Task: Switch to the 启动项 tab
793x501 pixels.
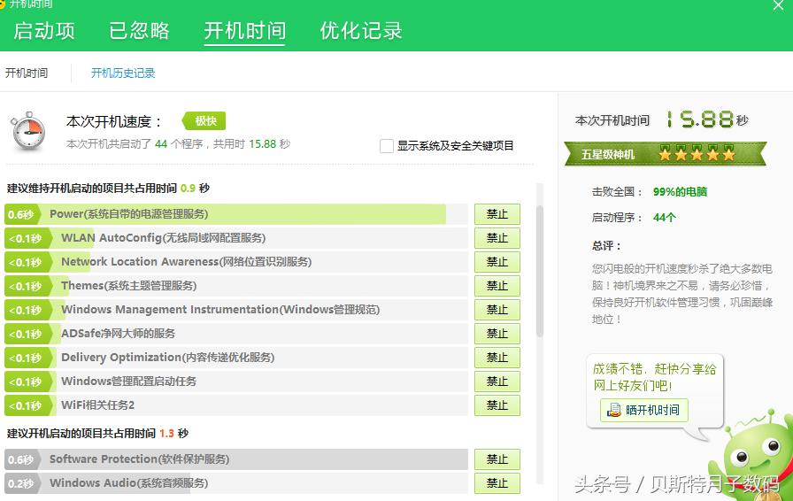Action: [x=44, y=31]
